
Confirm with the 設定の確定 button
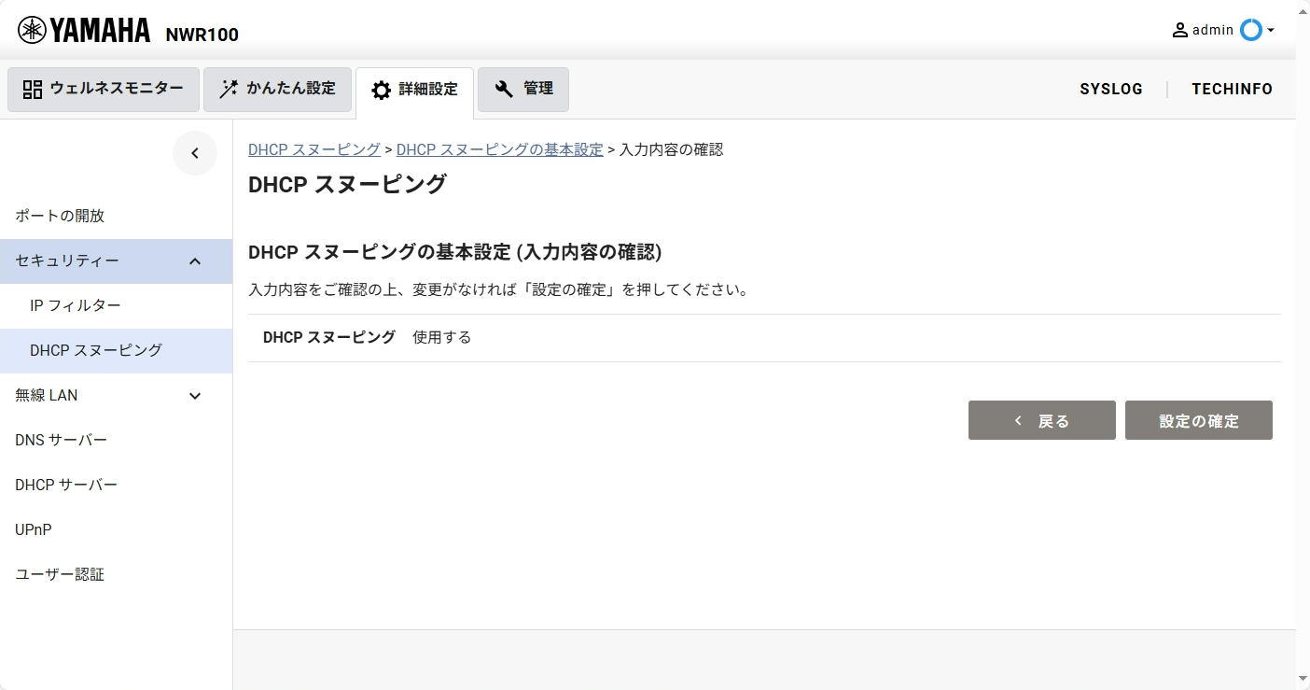pos(1198,420)
